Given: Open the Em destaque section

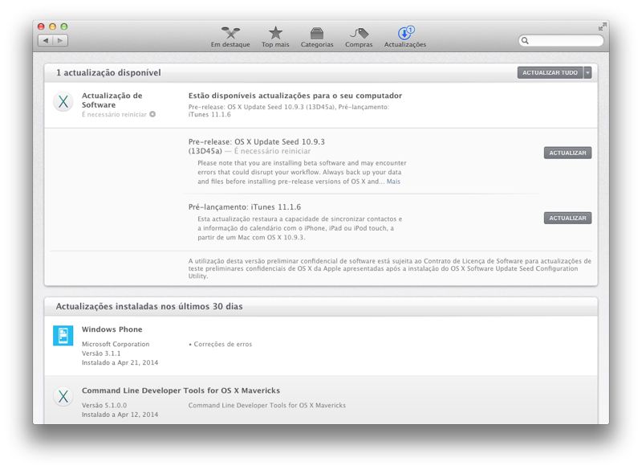Looking at the screenshot, I should click(230, 37).
